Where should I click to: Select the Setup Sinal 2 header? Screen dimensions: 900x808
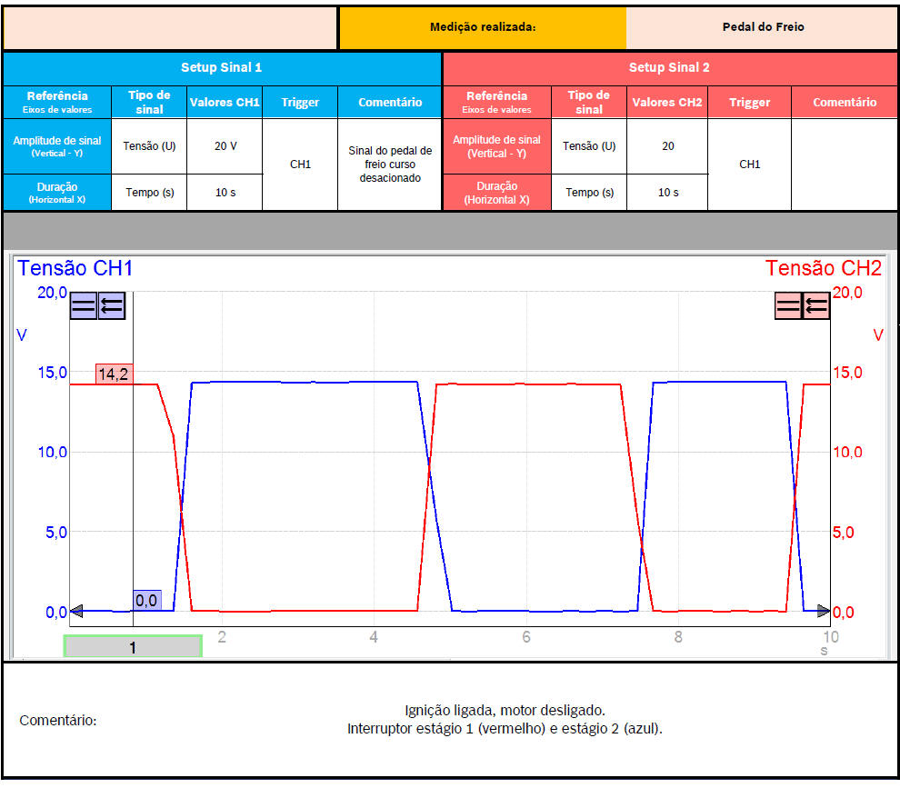669,68
